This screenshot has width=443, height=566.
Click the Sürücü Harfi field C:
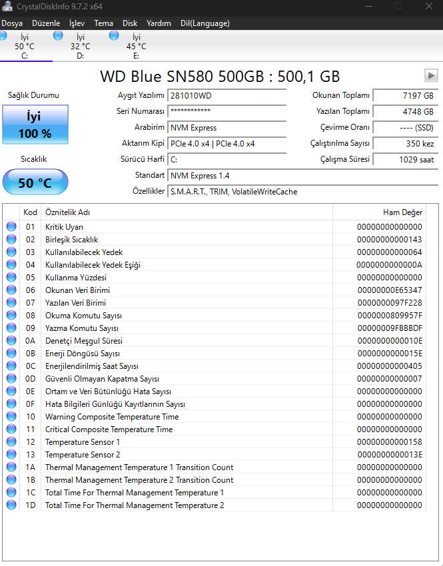(x=226, y=160)
